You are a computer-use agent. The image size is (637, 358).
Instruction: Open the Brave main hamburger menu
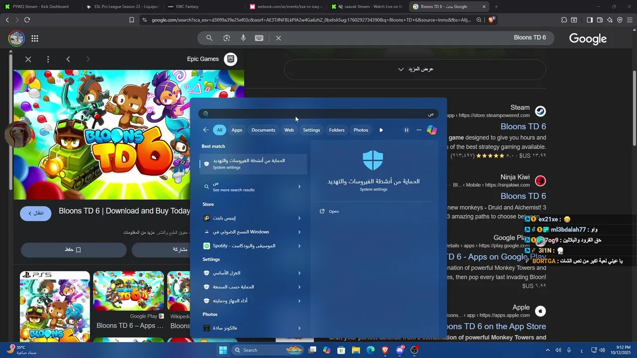coord(630,20)
